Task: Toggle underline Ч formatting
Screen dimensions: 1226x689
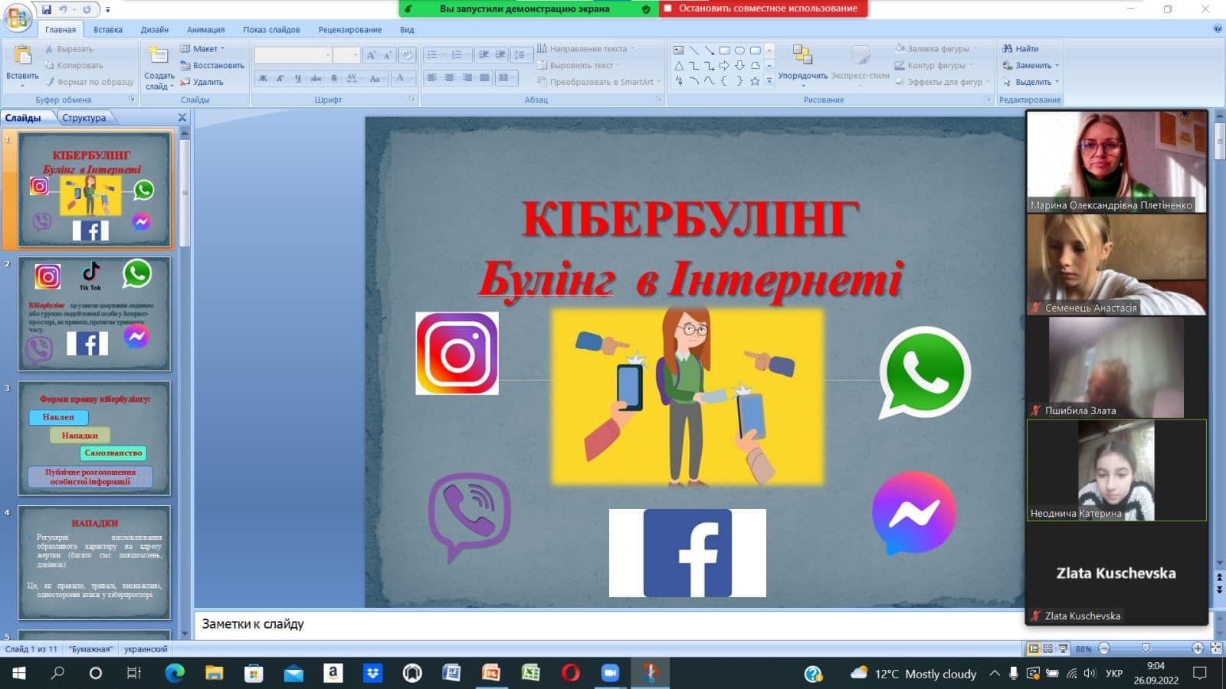Action: tap(297, 78)
